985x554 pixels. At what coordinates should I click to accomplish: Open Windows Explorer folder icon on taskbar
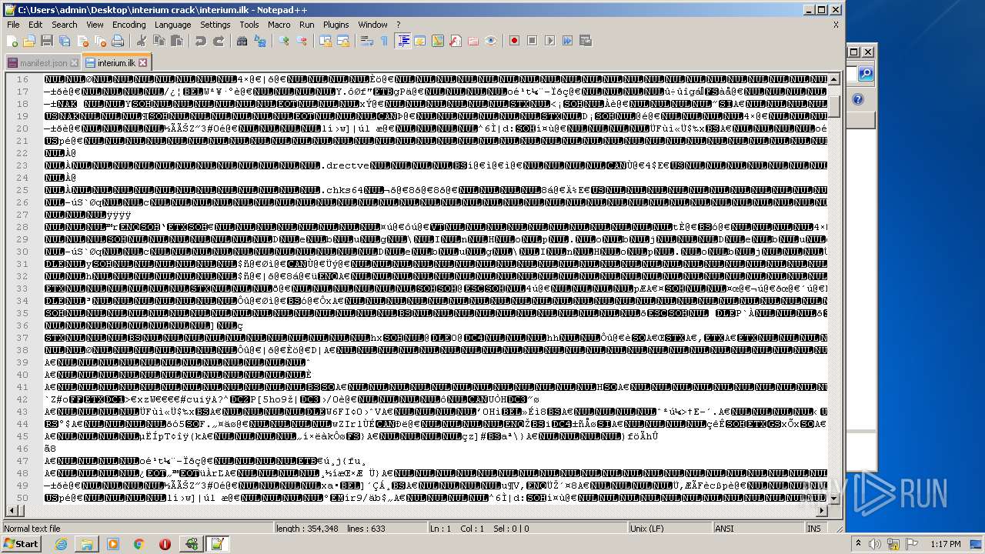click(87, 544)
